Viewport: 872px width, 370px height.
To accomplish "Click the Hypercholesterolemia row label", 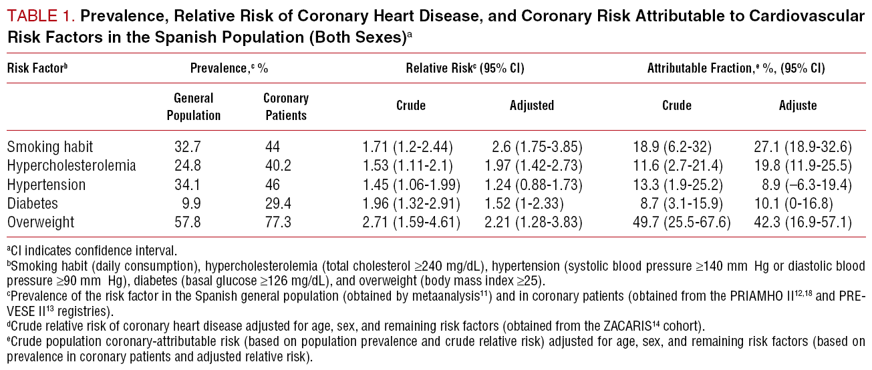I will (x=71, y=164).
